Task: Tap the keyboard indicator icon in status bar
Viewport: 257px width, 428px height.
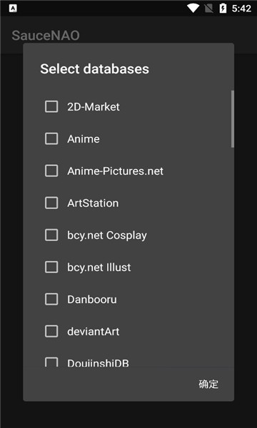Action: click(13, 9)
